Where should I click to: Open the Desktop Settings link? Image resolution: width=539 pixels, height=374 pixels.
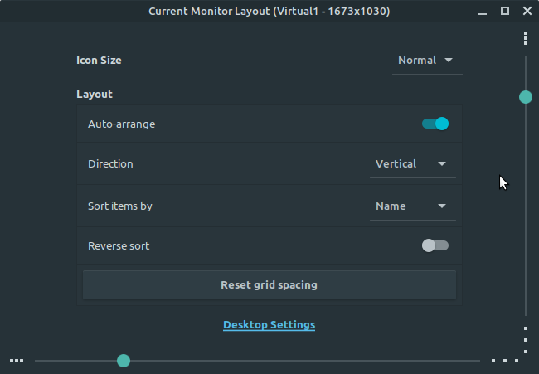pos(269,325)
